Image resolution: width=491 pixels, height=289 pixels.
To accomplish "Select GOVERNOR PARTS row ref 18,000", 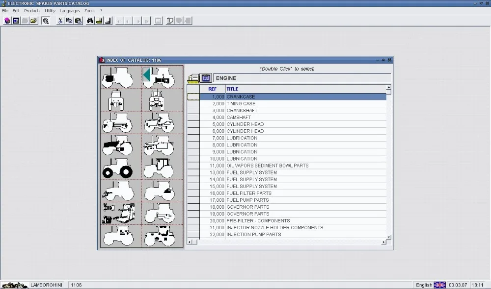I will point(293,207).
